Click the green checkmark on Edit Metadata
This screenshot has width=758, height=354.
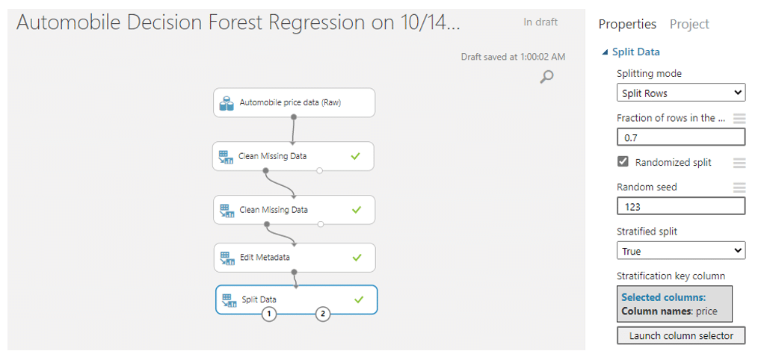pyautogui.click(x=357, y=258)
